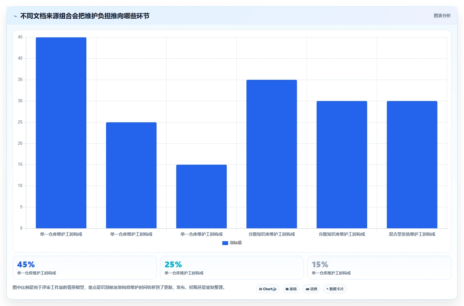Screen dimensions: 464x306
Task: Click the shortest bar reaching 15
Action: (x=201, y=196)
